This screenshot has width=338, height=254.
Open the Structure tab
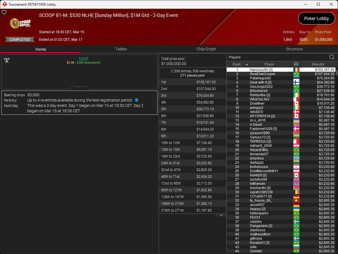[x=294, y=49]
